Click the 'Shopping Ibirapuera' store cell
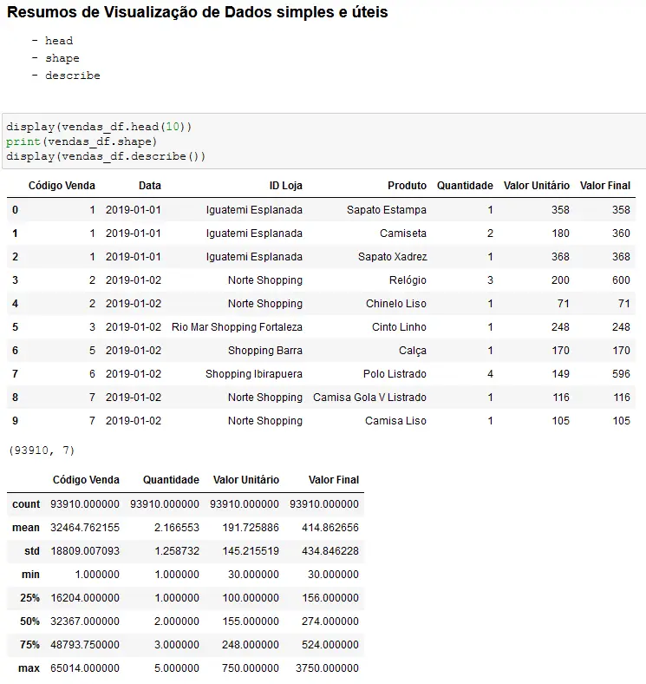Viewport: 646px width, 684px height. [x=253, y=374]
